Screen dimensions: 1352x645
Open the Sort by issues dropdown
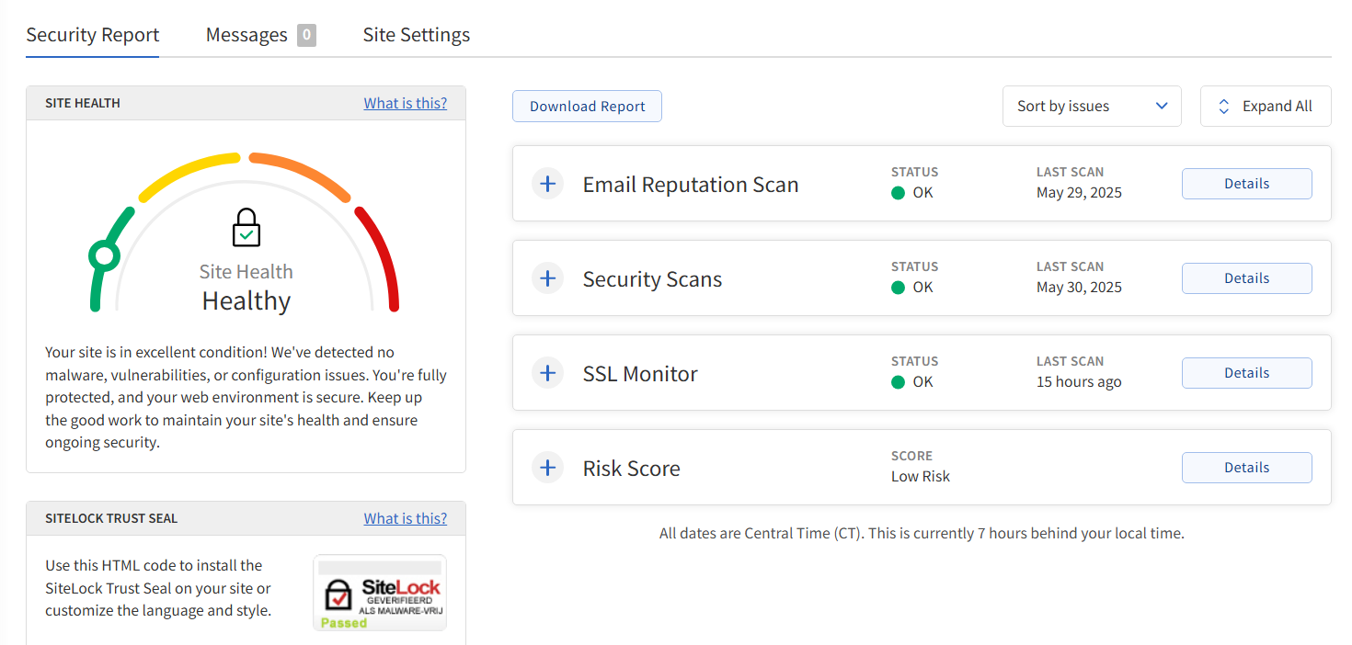coord(1092,107)
